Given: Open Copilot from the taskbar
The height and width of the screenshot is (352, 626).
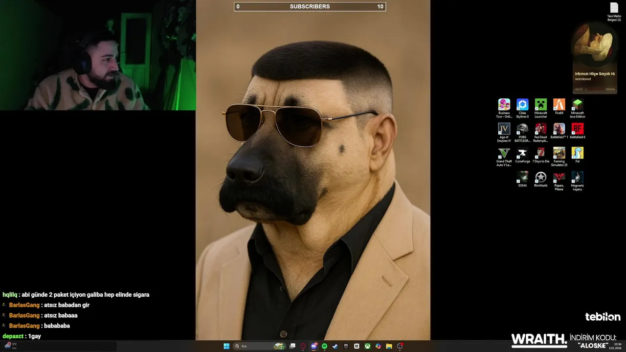Looking at the screenshot, I should click(378, 346).
